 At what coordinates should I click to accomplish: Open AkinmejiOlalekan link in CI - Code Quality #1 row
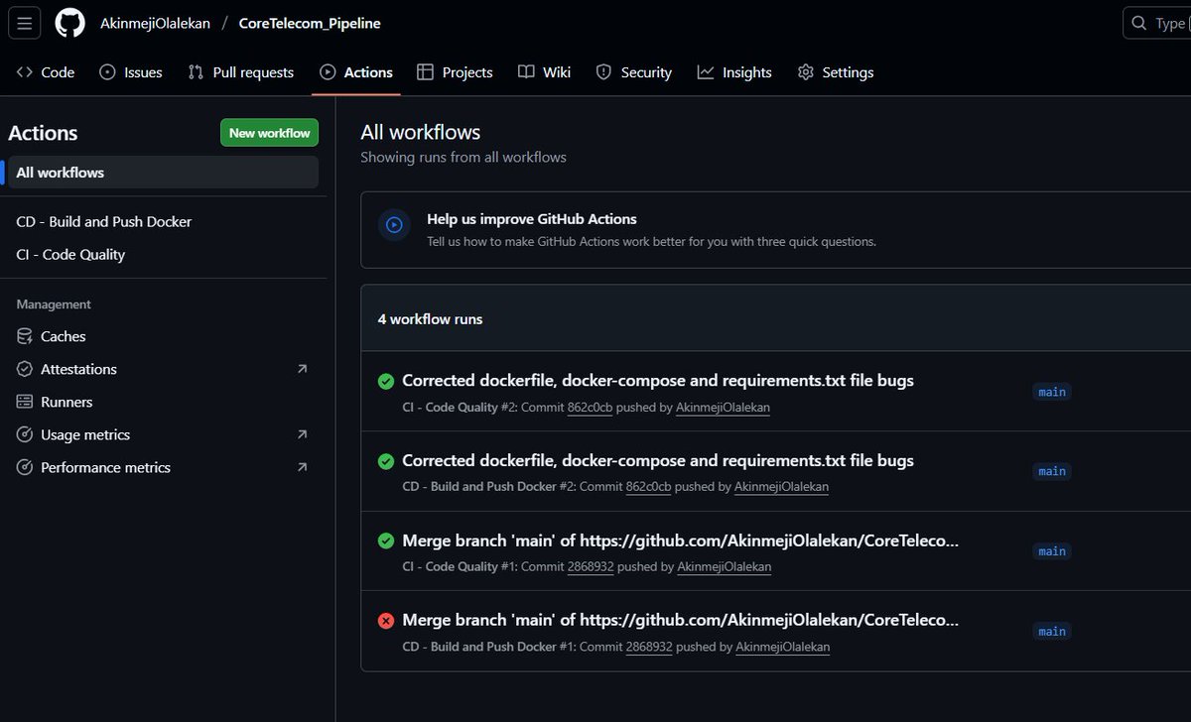724,567
